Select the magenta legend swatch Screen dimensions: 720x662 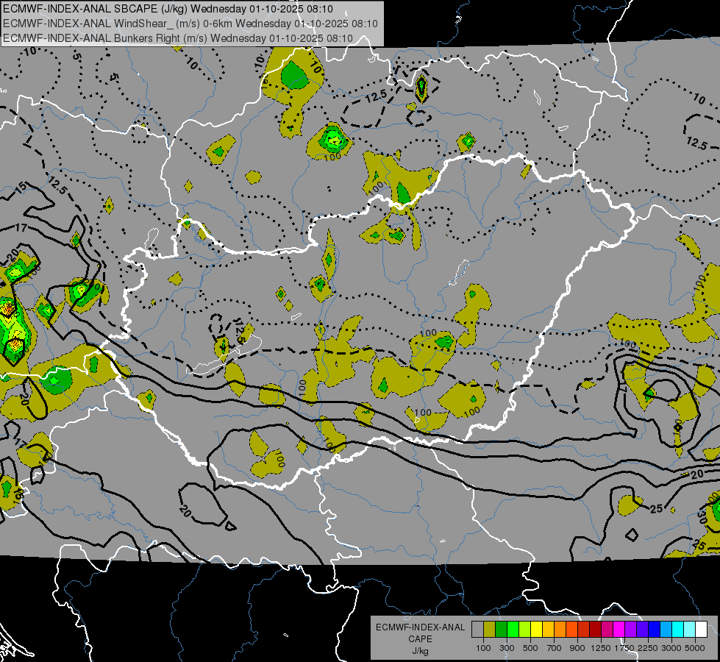click(x=619, y=630)
